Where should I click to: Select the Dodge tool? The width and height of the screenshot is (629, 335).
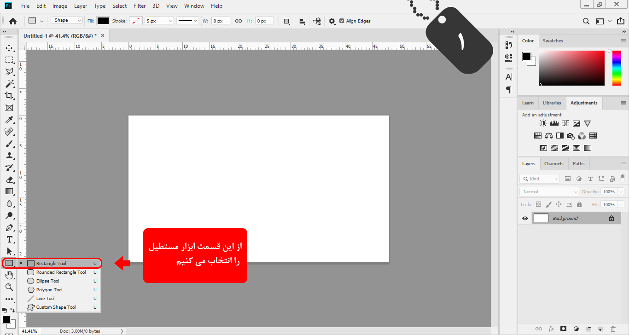[9, 215]
